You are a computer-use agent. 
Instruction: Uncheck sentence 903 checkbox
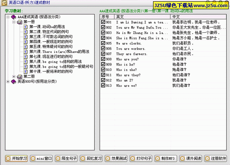click(103, 33)
